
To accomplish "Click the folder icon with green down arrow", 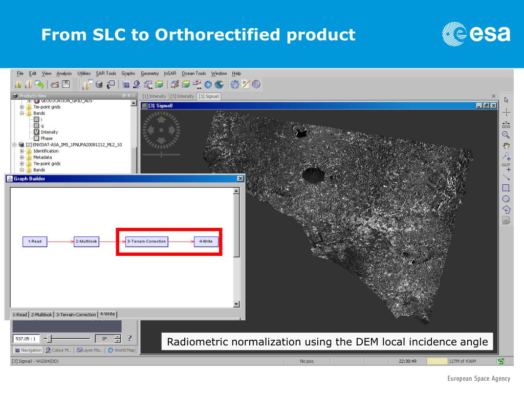I will 18,84.
